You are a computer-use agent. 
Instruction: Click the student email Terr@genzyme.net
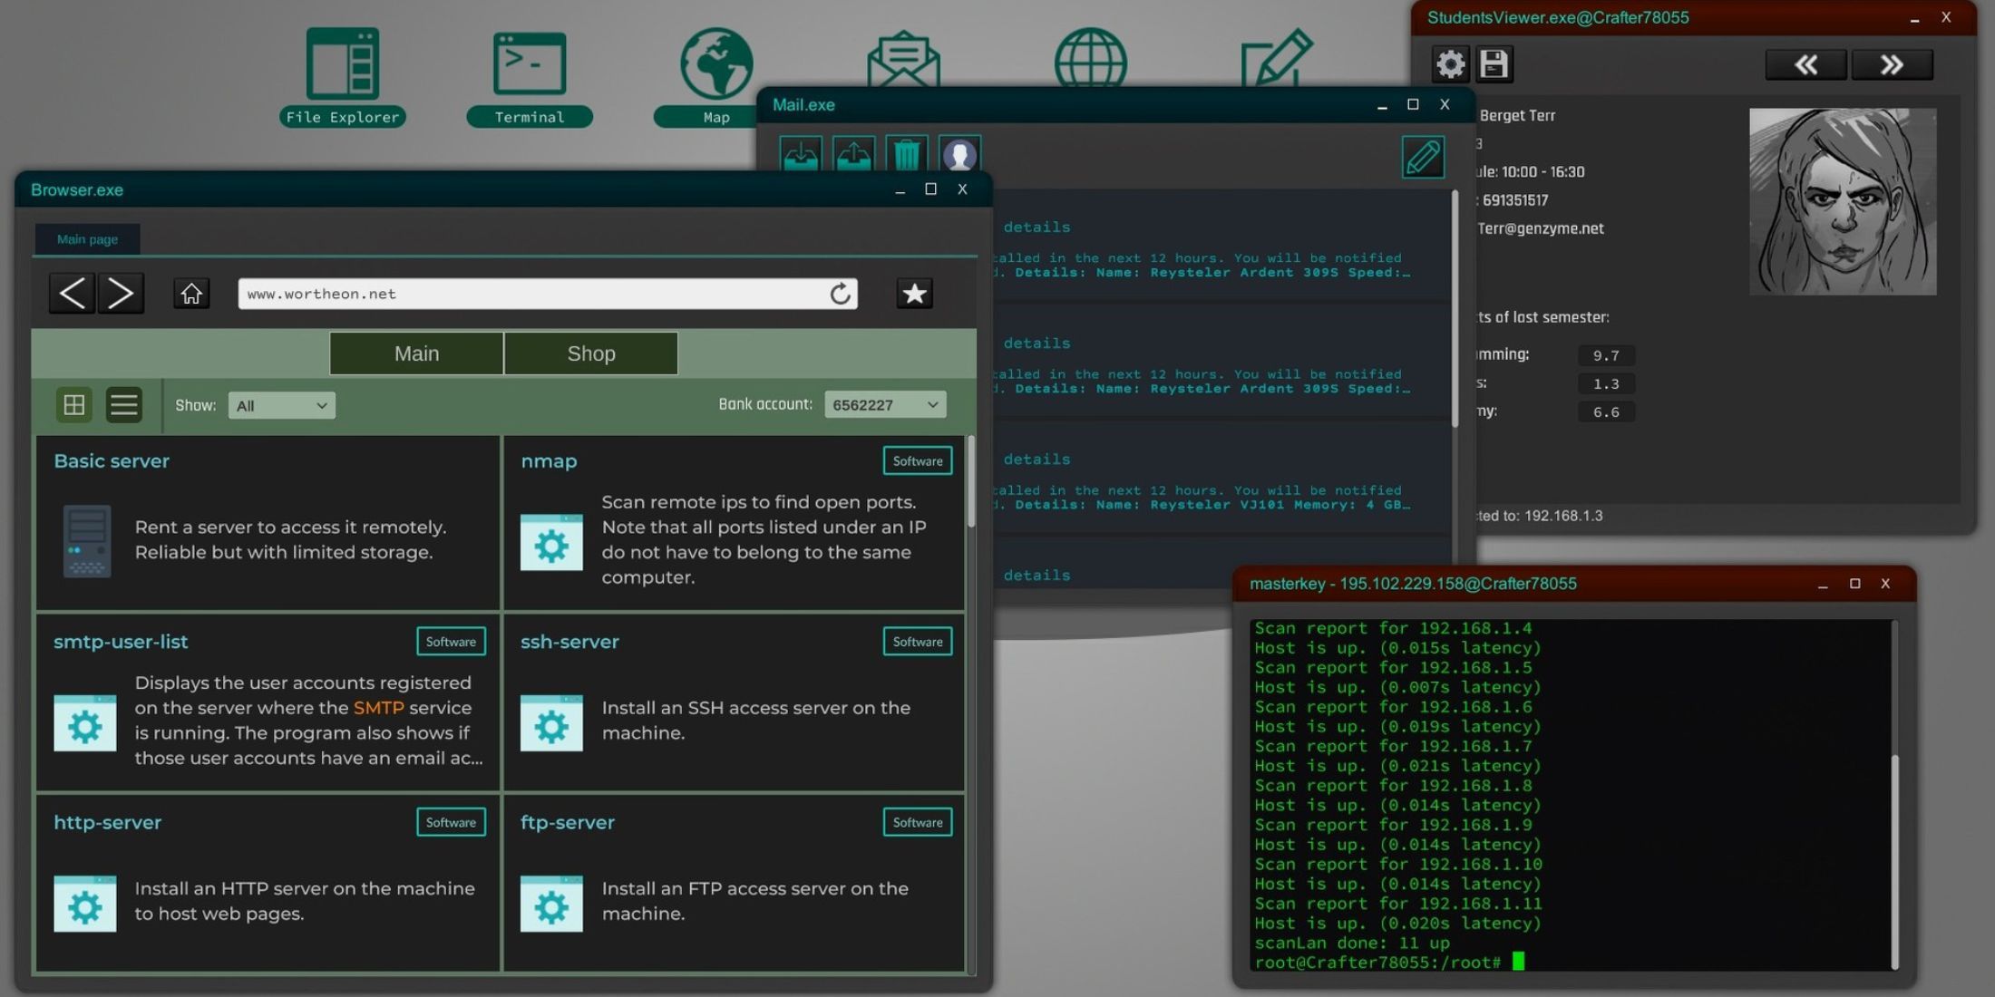click(x=1541, y=228)
